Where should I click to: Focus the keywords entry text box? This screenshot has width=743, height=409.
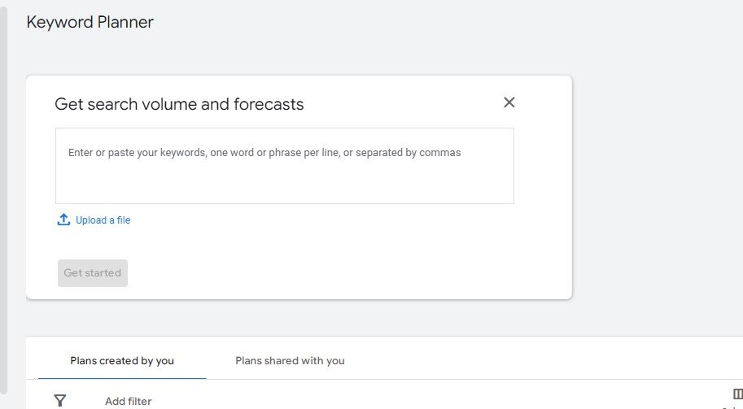point(285,166)
